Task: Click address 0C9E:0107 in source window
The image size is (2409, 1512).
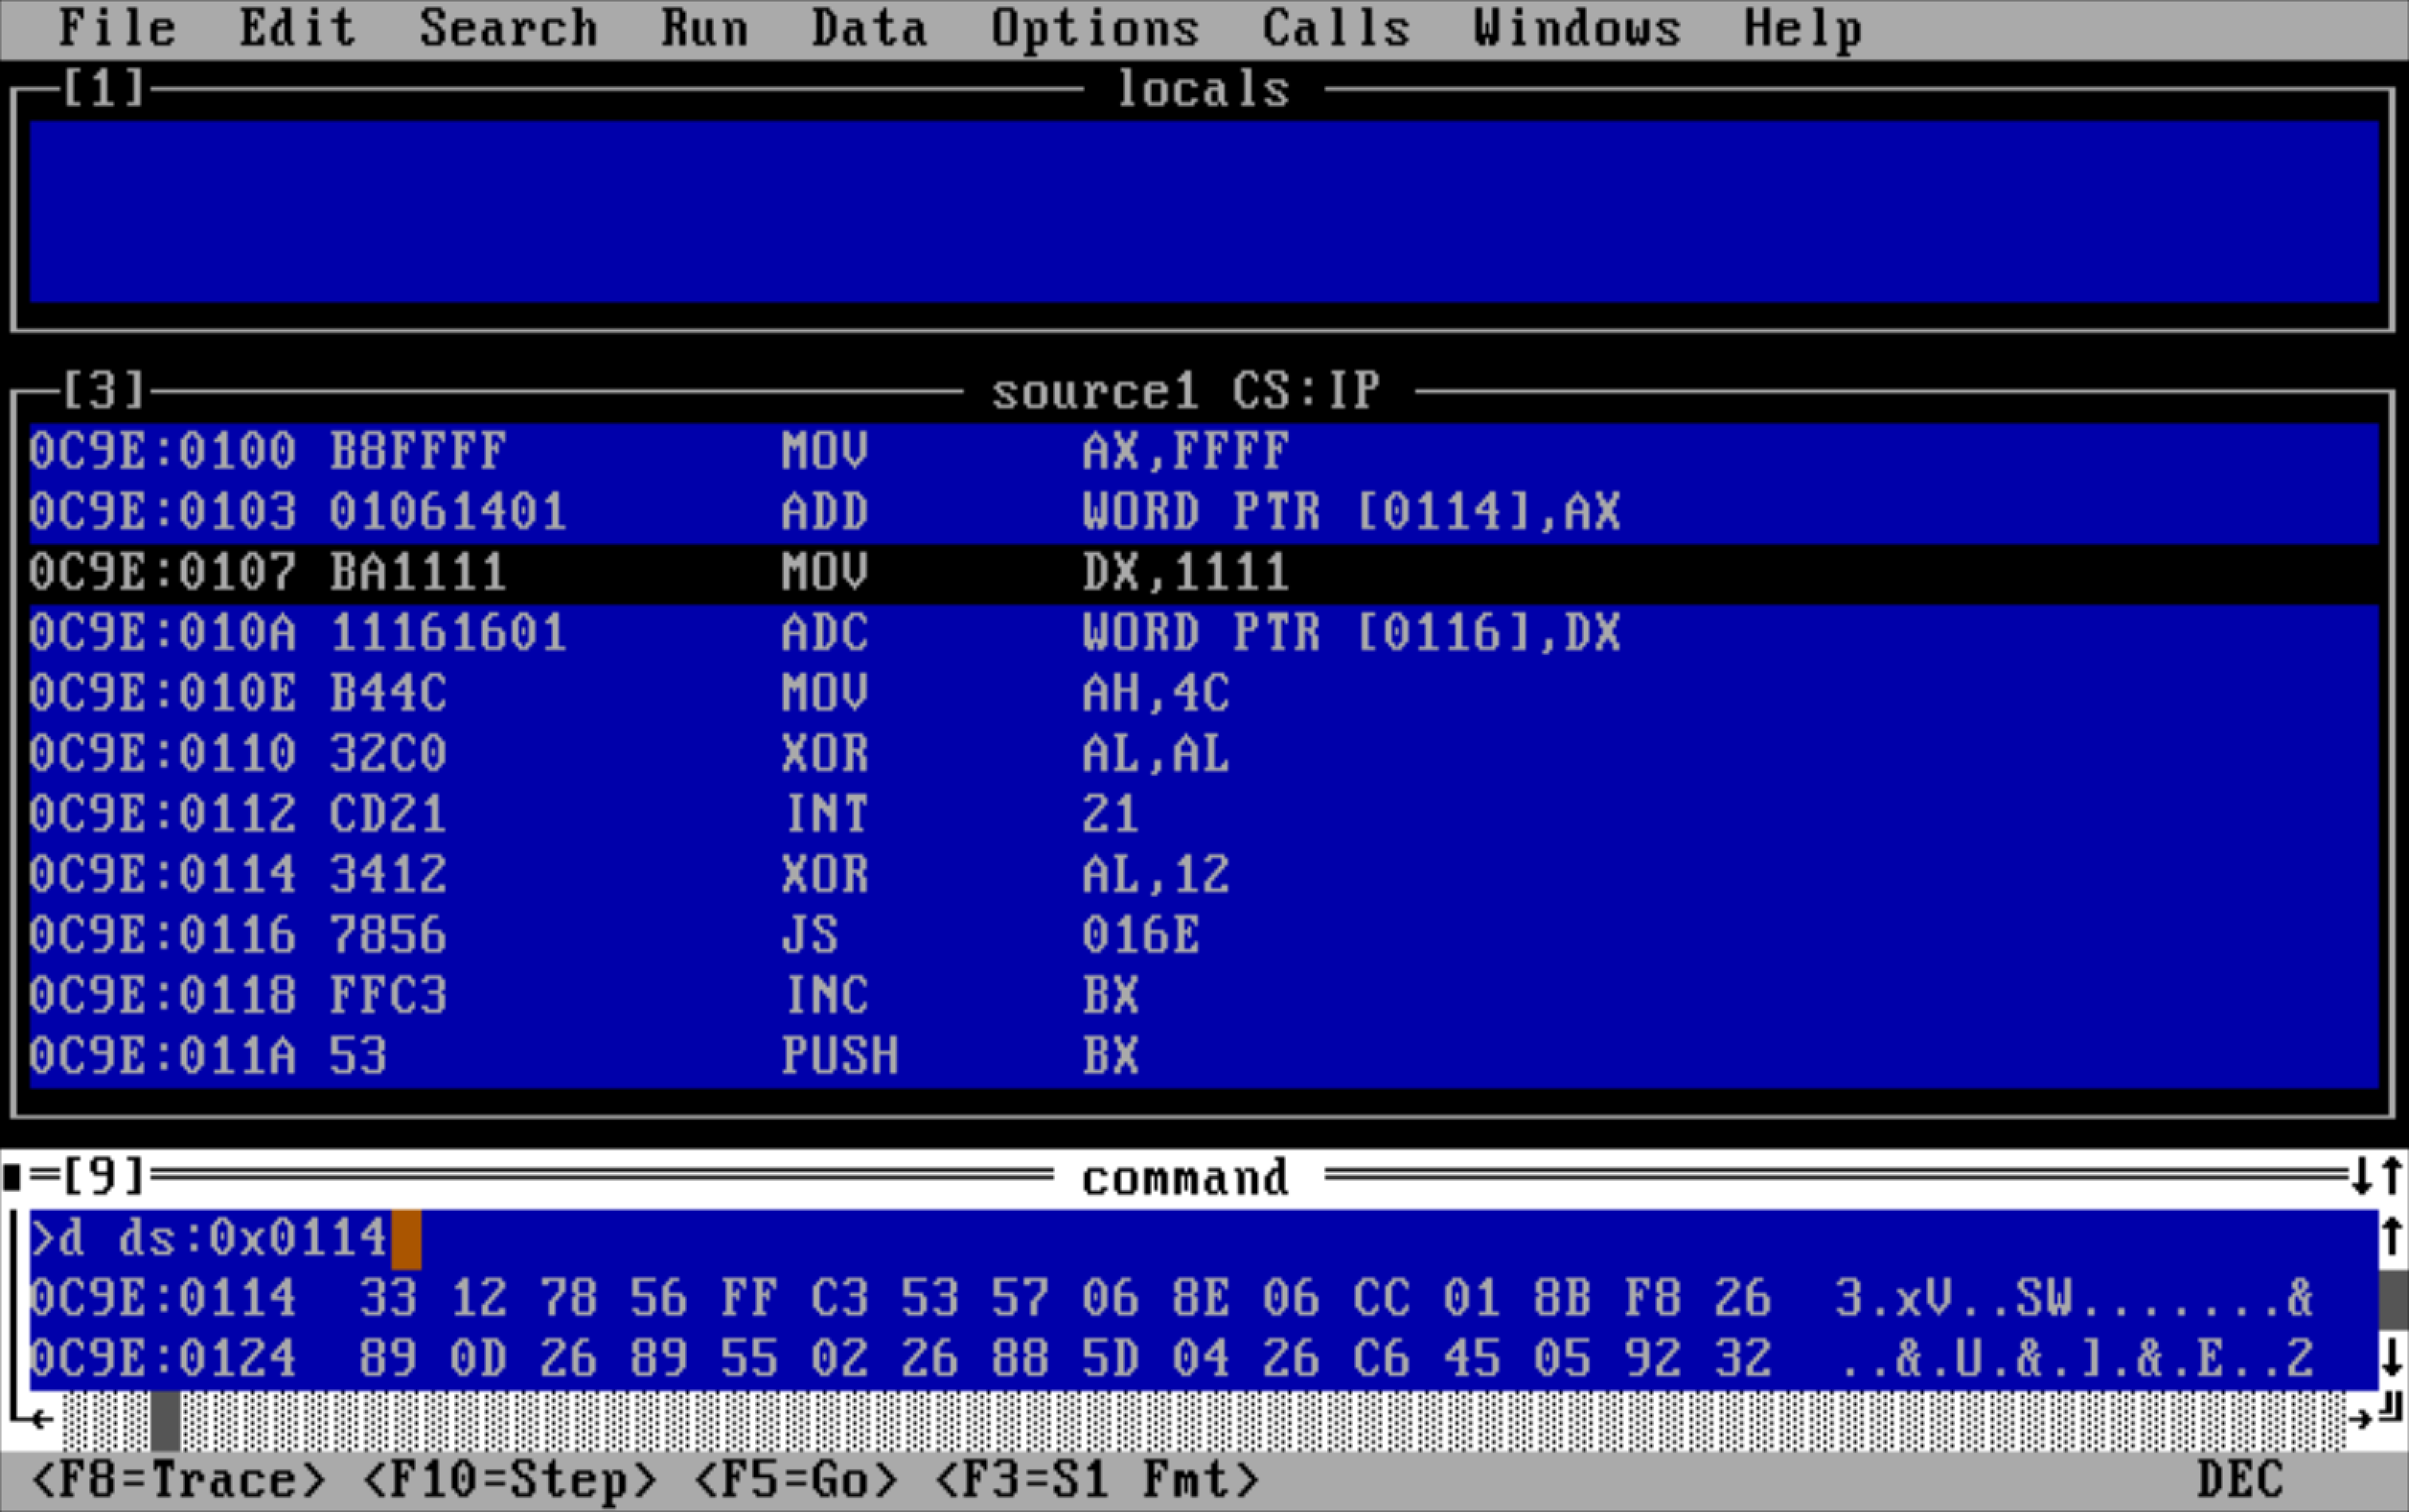Action: point(162,573)
